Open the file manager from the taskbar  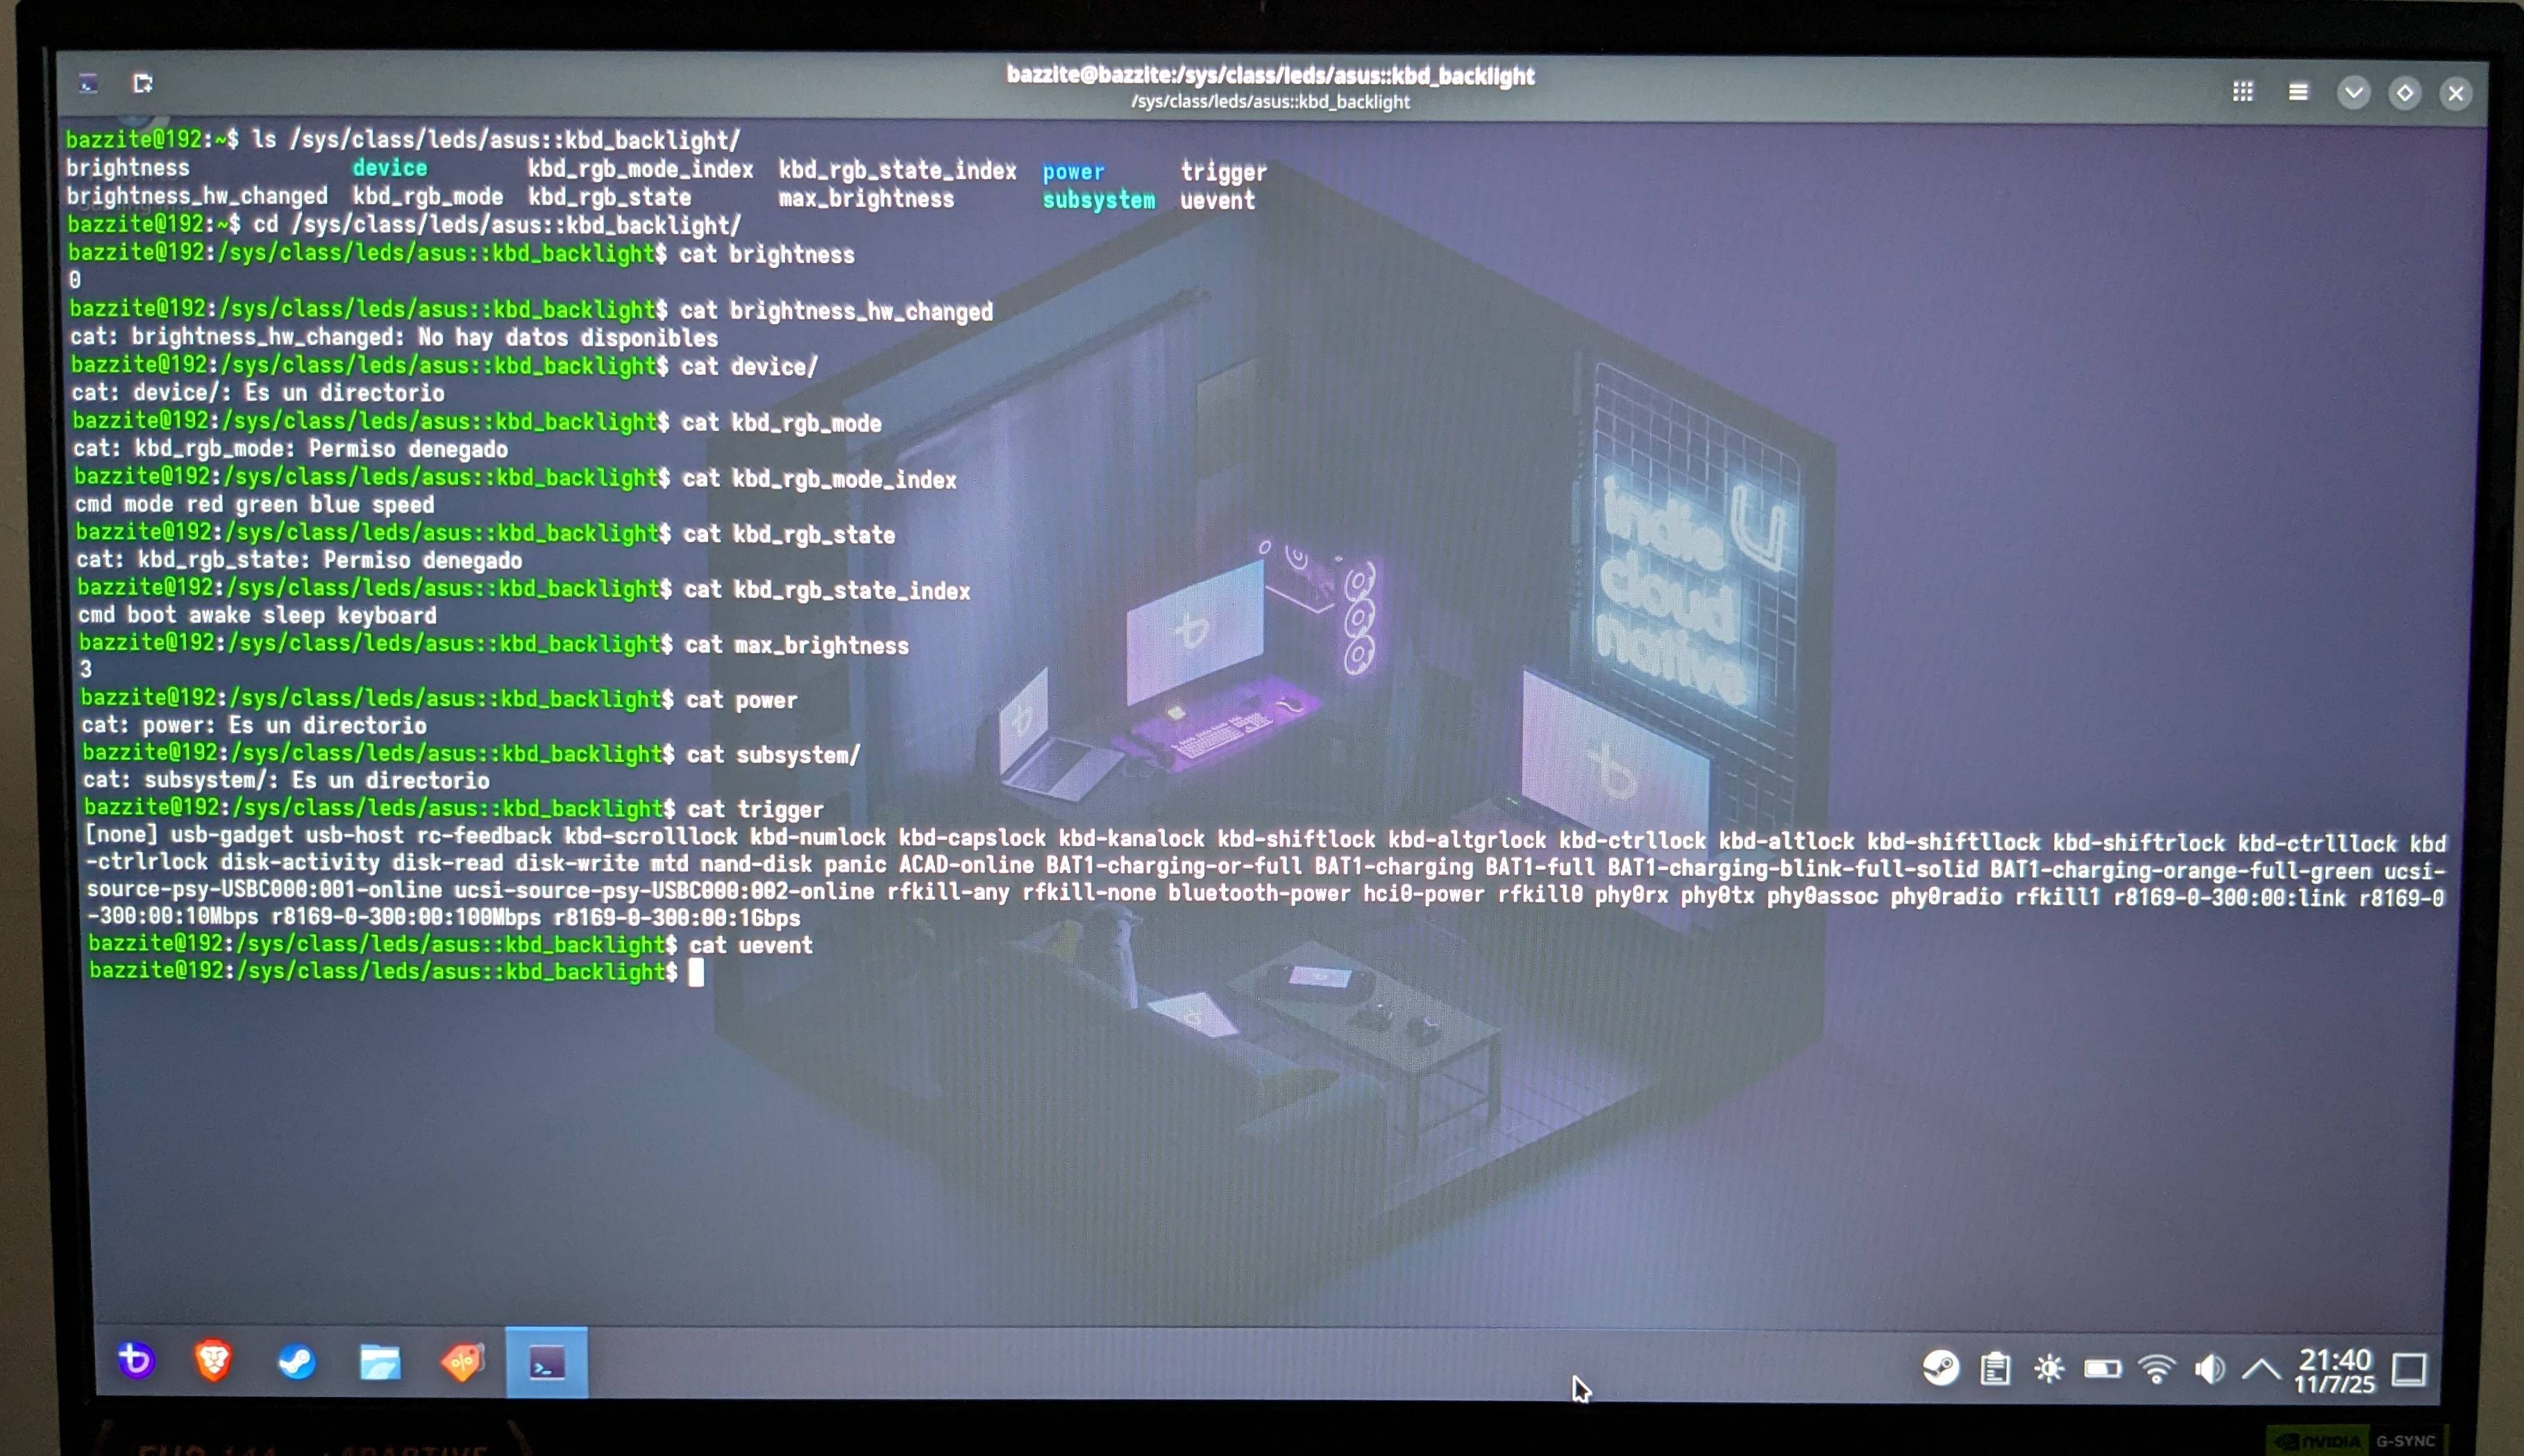pos(380,1362)
